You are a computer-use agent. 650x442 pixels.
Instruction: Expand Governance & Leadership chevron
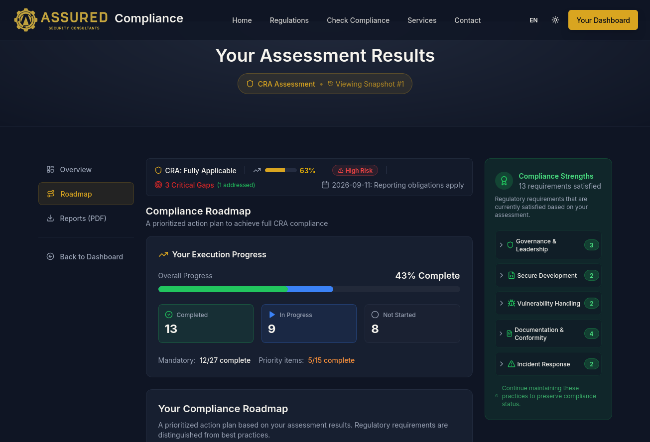[501, 245]
